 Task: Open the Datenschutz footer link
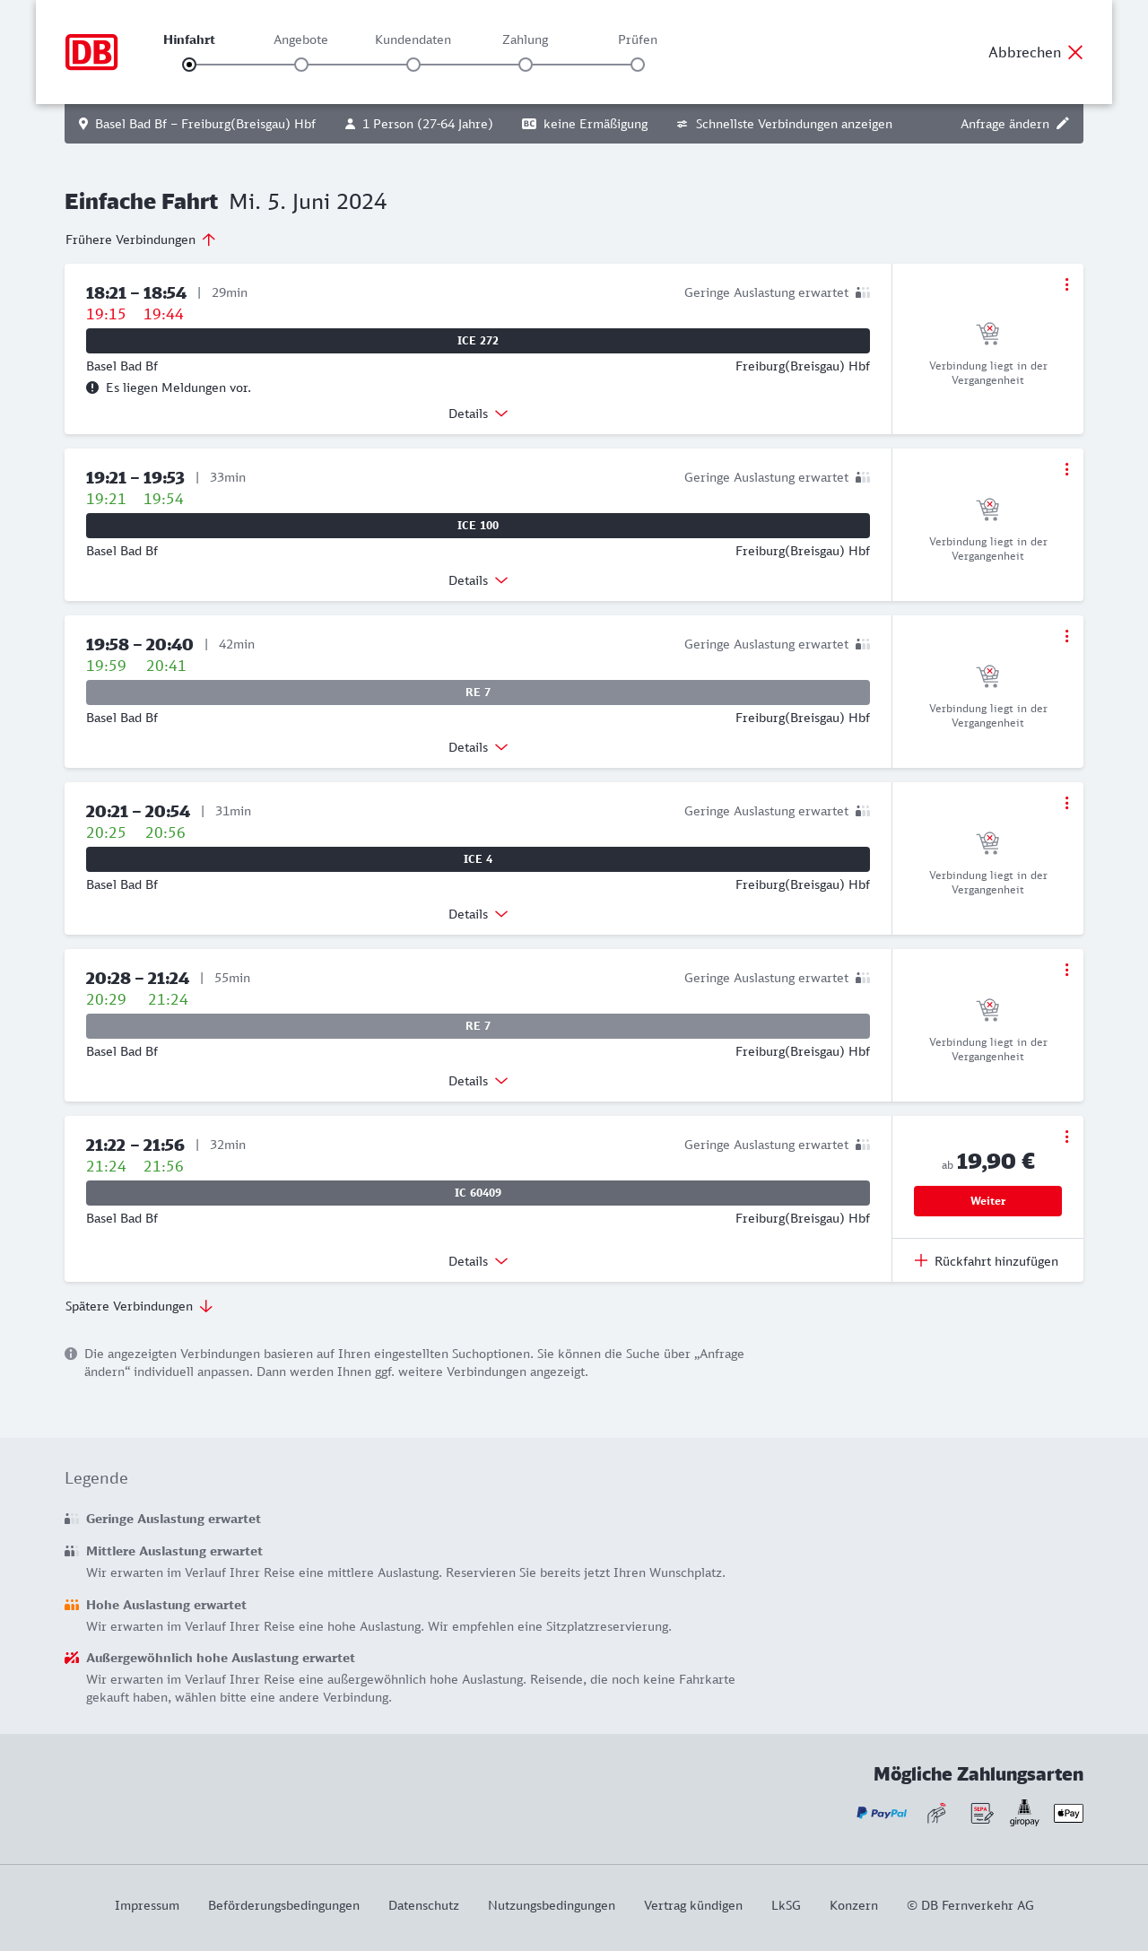pos(423,1905)
